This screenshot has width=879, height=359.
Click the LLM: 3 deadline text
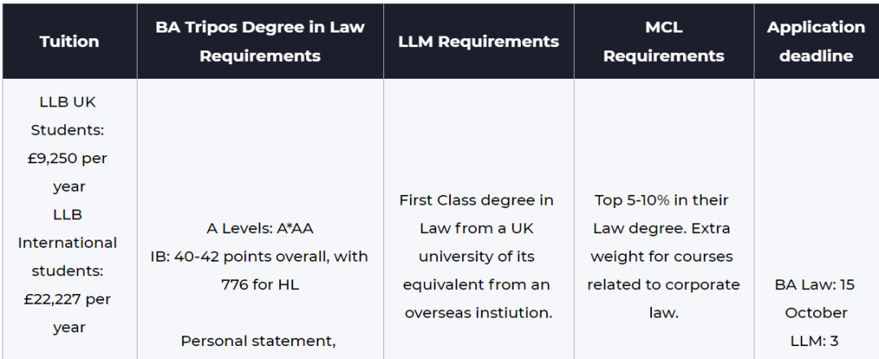[816, 340]
